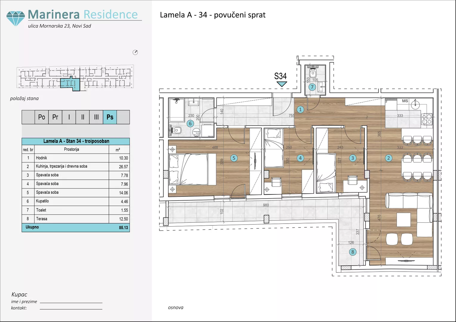This screenshot has width=456, height=322.
Task: Click the kitchen sink symbol
Action: (416, 104)
